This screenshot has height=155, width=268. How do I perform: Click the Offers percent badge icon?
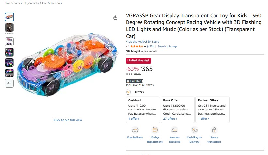click(128, 92)
